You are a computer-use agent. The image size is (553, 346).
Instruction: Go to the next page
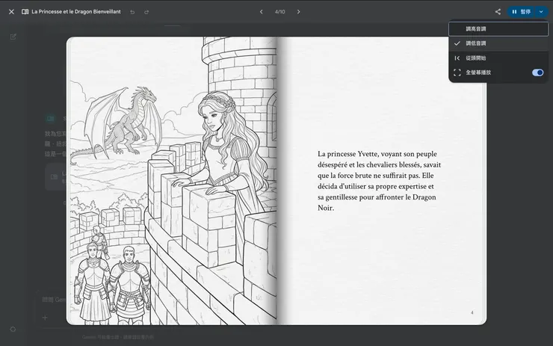(298, 12)
